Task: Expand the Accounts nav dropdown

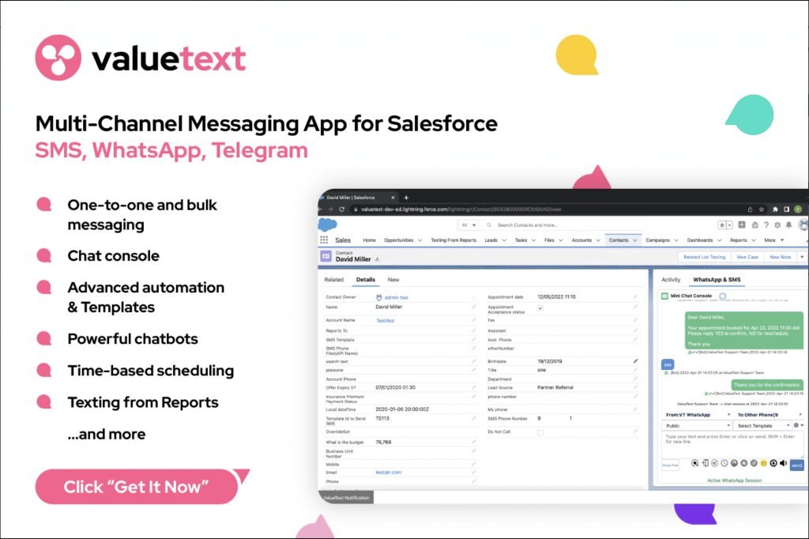Action: point(598,240)
